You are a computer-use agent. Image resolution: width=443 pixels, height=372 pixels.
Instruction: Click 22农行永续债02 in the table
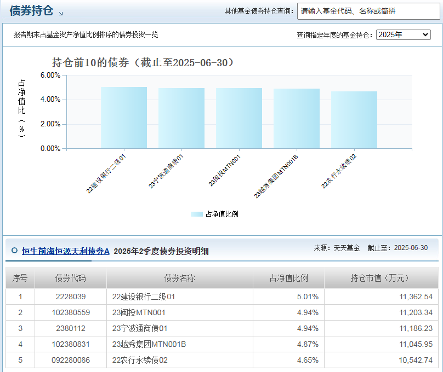(x=140, y=360)
